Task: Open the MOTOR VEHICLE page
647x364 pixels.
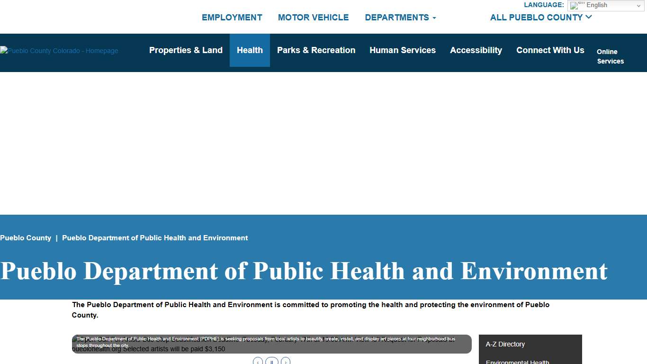Action: click(x=313, y=17)
